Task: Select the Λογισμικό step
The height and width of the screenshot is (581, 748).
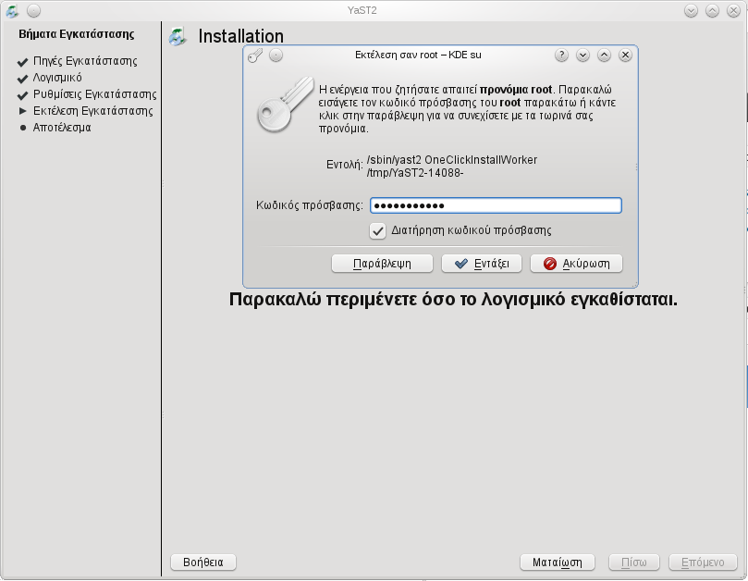Action: click(x=57, y=78)
